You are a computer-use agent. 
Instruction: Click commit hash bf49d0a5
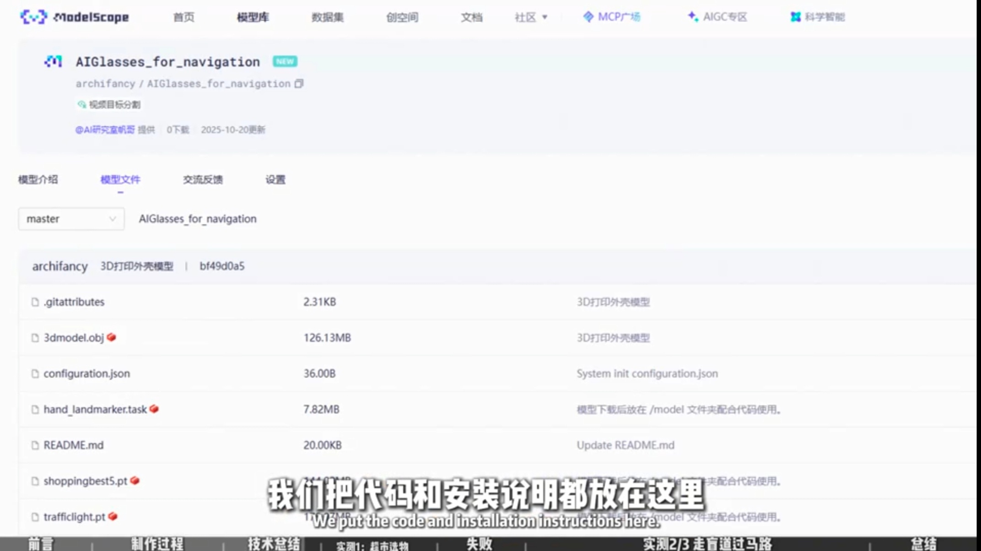(222, 266)
